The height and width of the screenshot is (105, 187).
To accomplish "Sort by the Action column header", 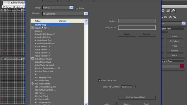I will [44, 21].
